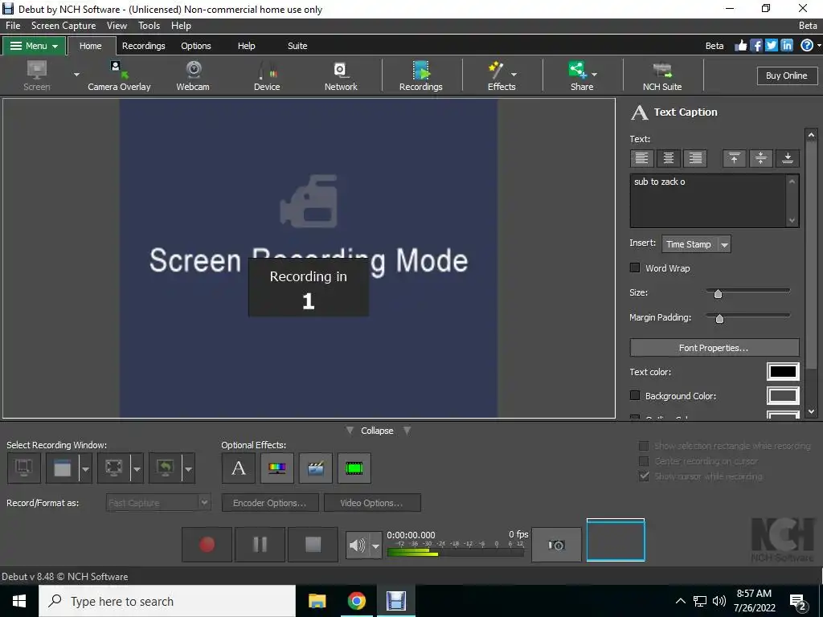
Task: Pause the recording
Action: [260, 545]
